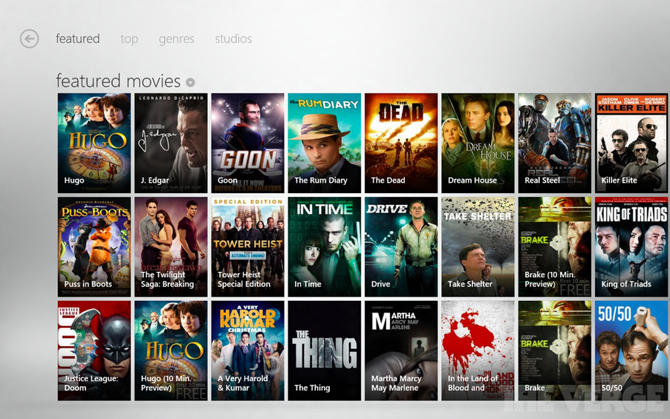Select the Dream House poster
The image size is (670, 419).
[478, 143]
